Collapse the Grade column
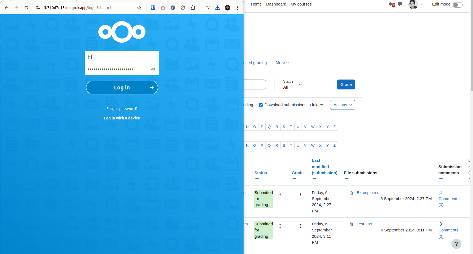This screenshot has height=254, width=473. coord(294,179)
